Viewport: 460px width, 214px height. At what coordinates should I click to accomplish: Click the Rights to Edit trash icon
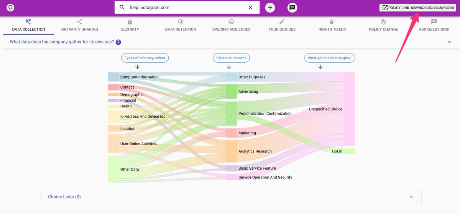333,22
